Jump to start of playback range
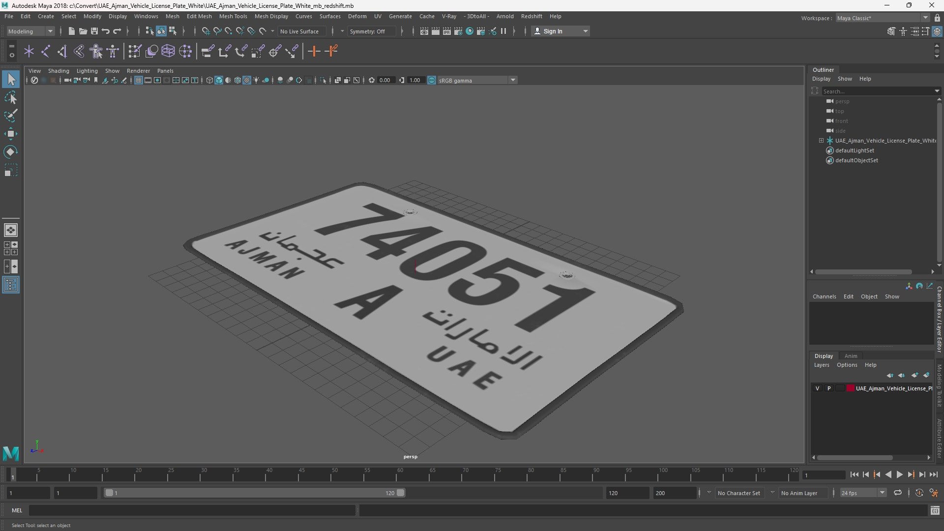 pyautogui.click(x=854, y=474)
